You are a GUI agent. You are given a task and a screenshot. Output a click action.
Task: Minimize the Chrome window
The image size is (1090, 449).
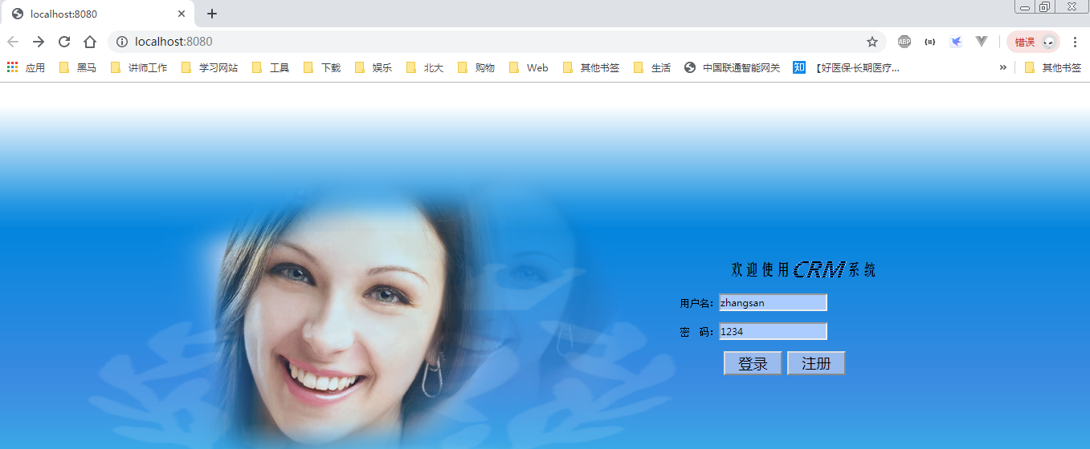[1025, 7]
